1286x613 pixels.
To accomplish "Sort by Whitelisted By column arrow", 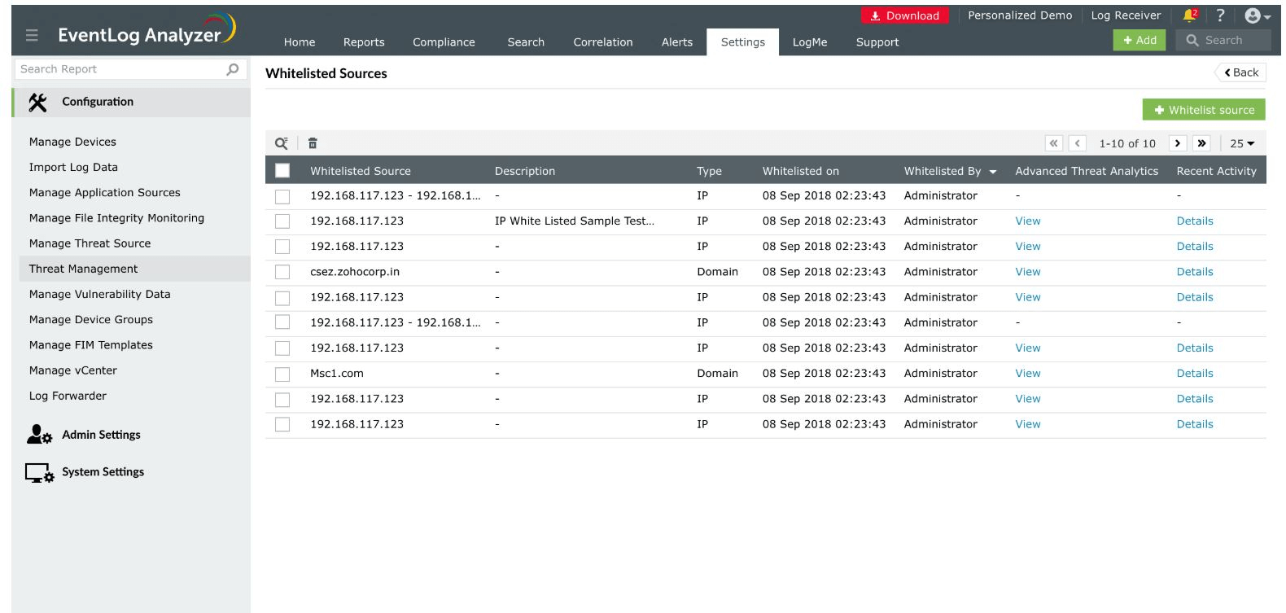I will (x=993, y=172).
